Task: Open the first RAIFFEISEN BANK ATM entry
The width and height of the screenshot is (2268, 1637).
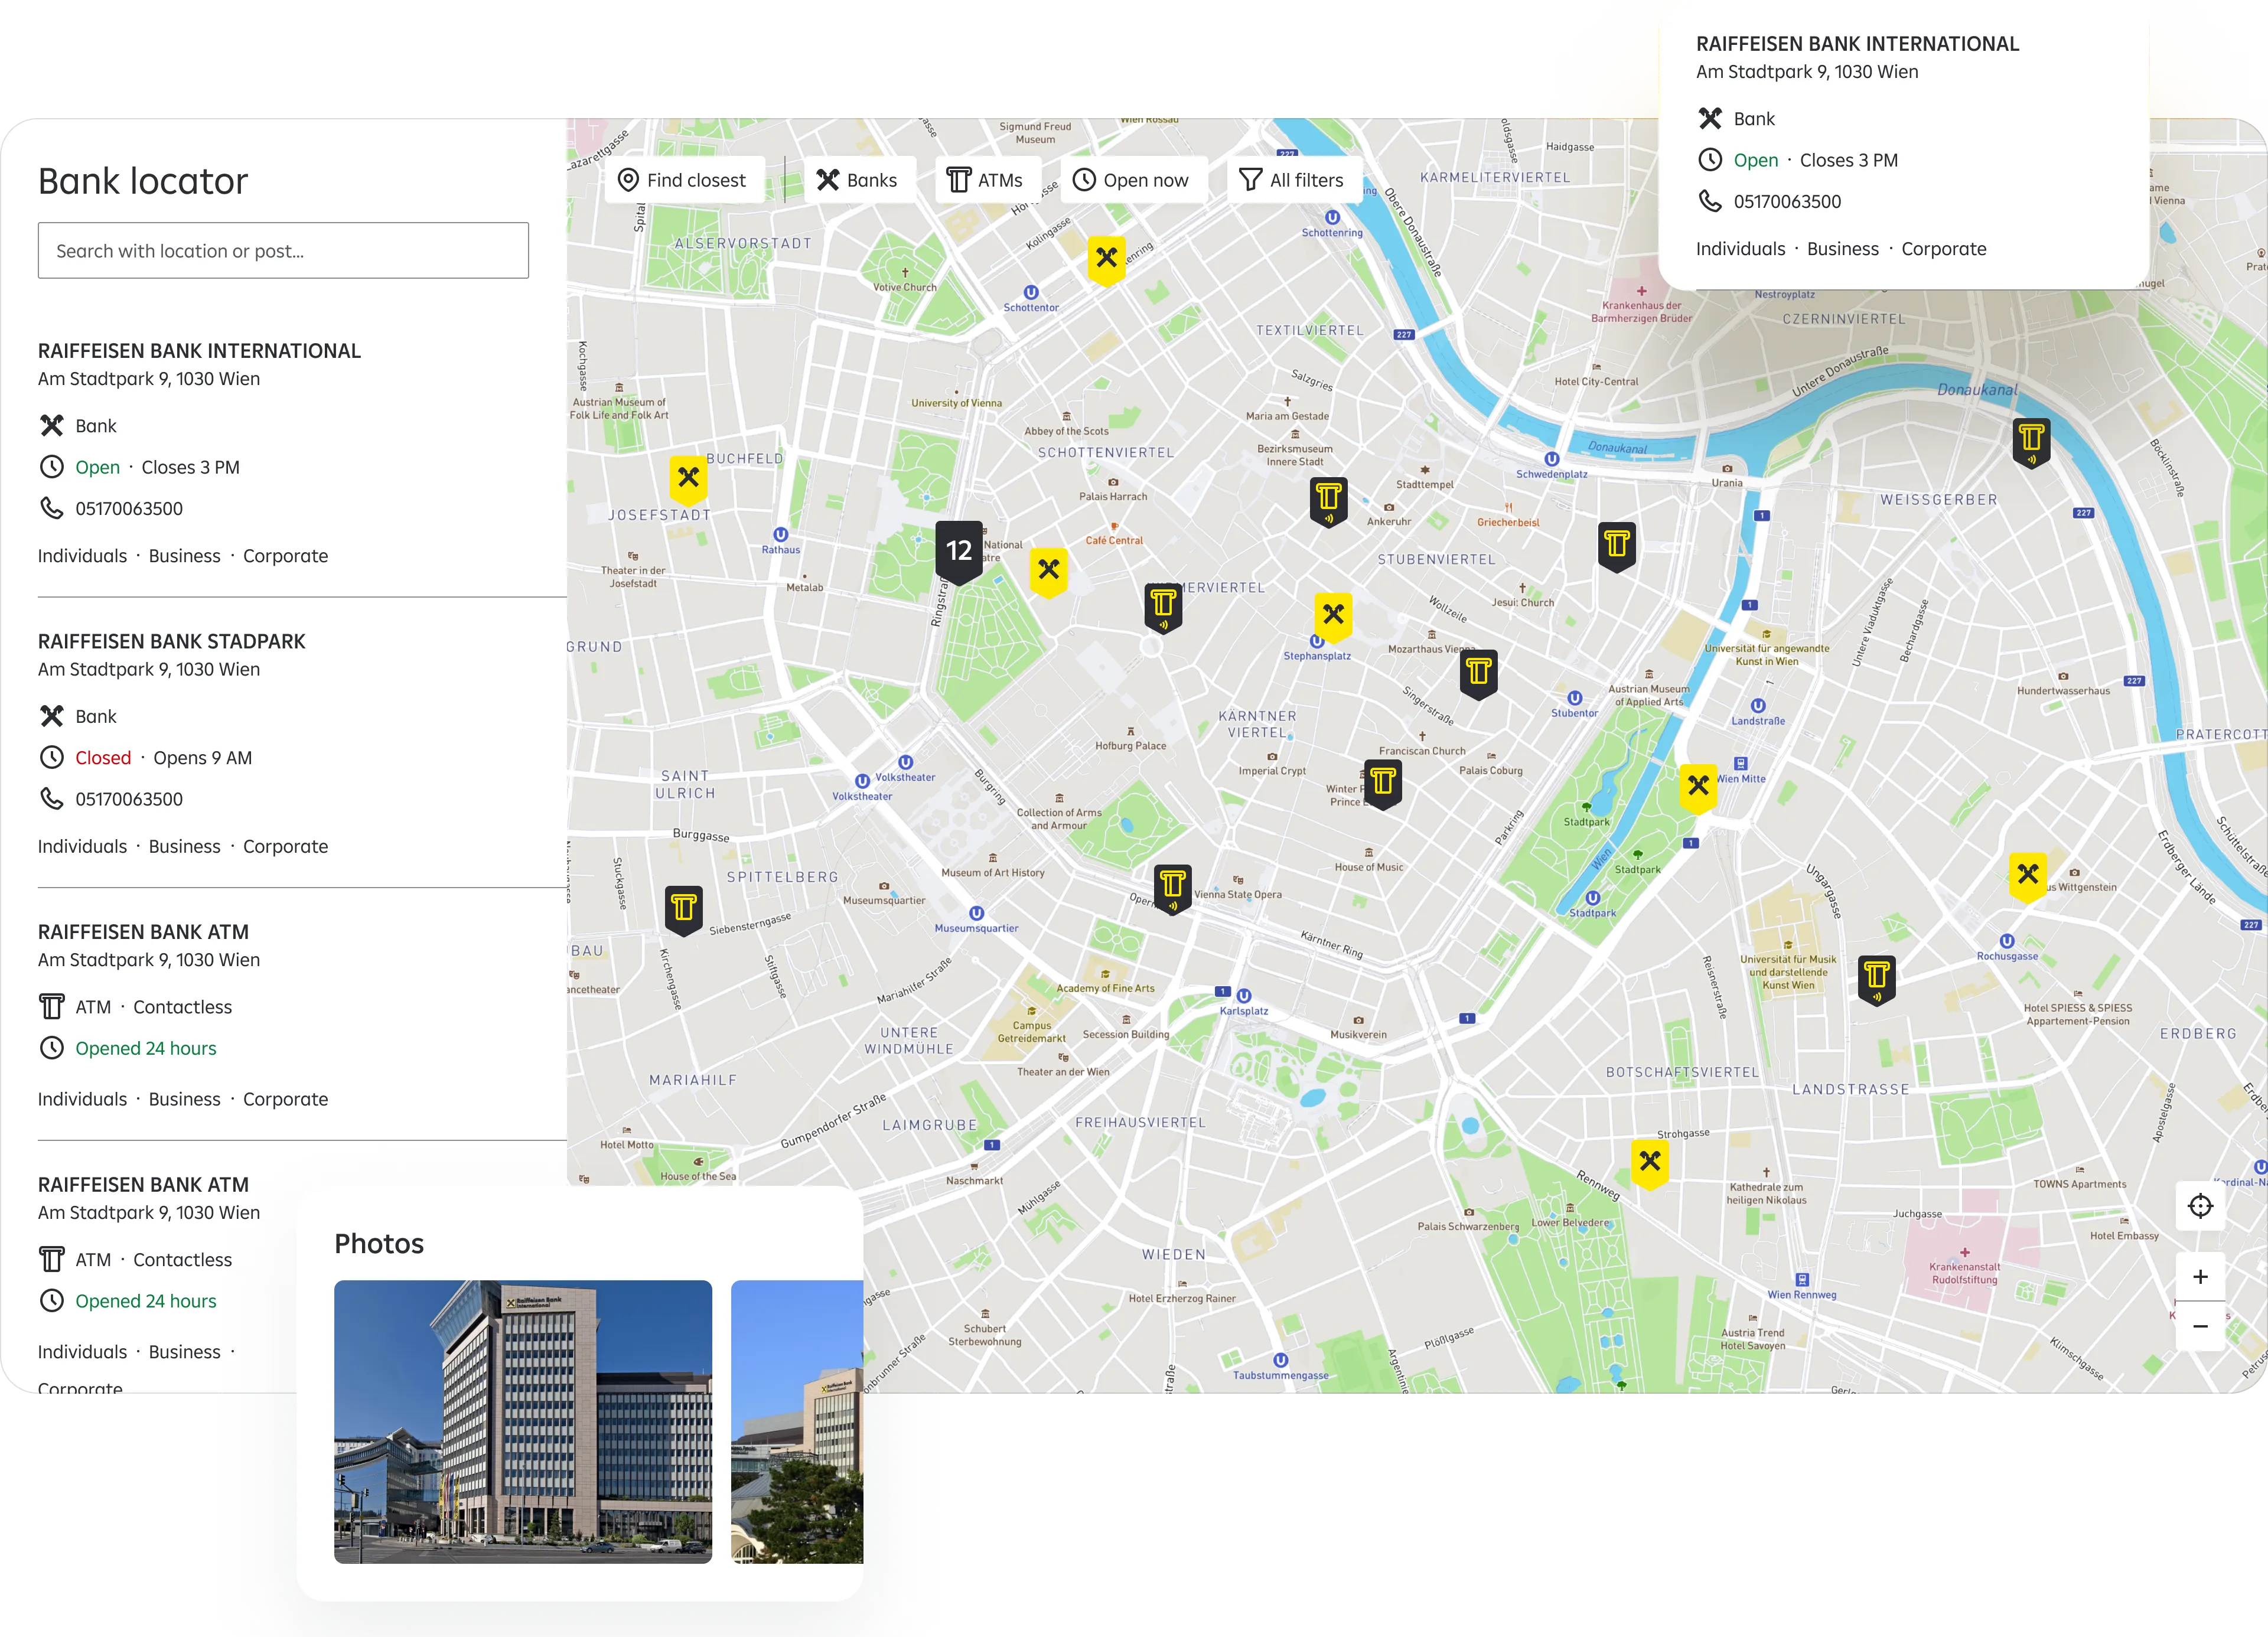Action: [x=144, y=932]
